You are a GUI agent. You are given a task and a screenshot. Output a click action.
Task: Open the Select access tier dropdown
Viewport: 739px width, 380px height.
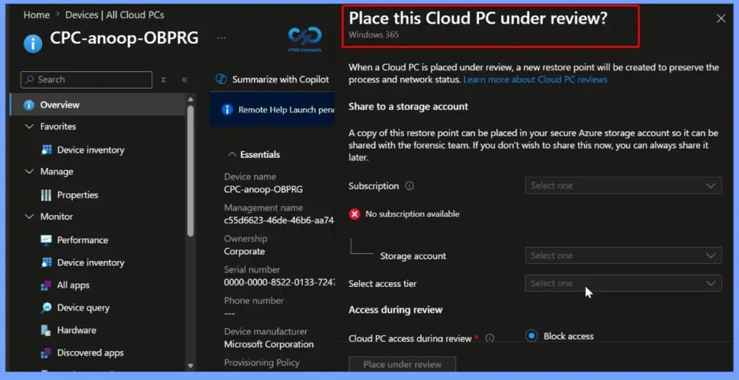pyautogui.click(x=623, y=283)
